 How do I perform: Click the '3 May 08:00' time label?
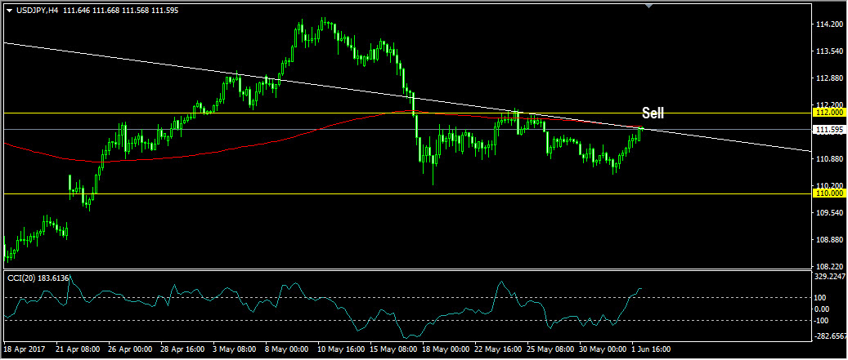pyautogui.click(x=234, y=349)
